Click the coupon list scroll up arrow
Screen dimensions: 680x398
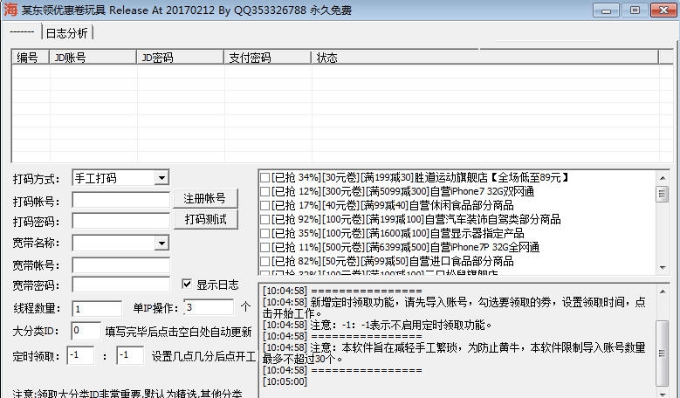pyautogui.click(x=663, y=178)
